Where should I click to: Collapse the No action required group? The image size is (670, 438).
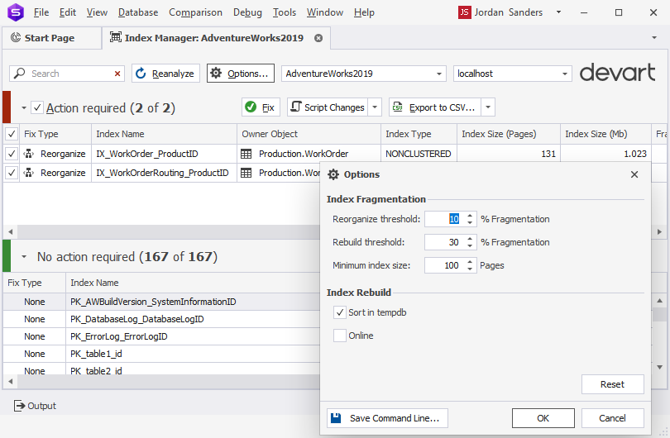24,256
